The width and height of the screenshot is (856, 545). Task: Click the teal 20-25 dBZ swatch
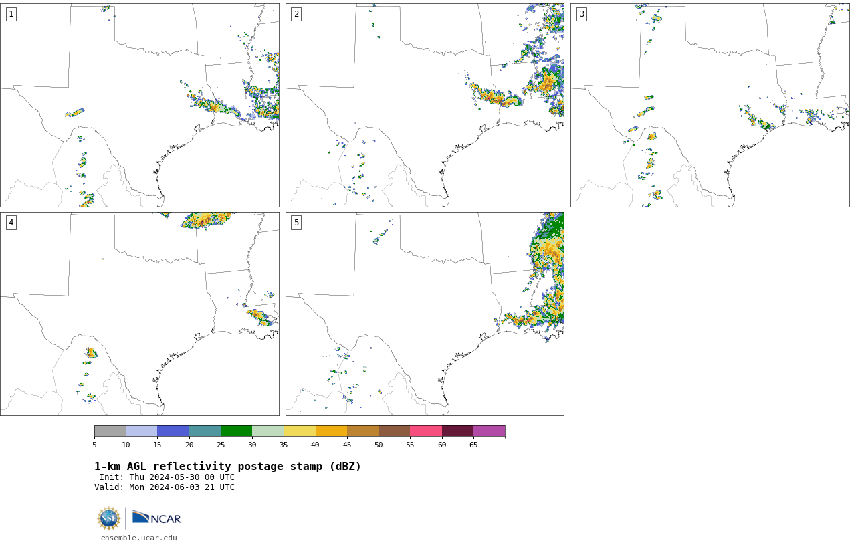(x=205, y=431)
